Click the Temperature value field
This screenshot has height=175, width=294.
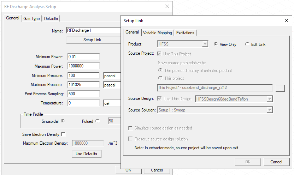pos(83,103)
